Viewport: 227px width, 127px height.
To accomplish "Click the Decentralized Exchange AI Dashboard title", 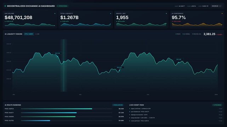I will click(31, 6).
